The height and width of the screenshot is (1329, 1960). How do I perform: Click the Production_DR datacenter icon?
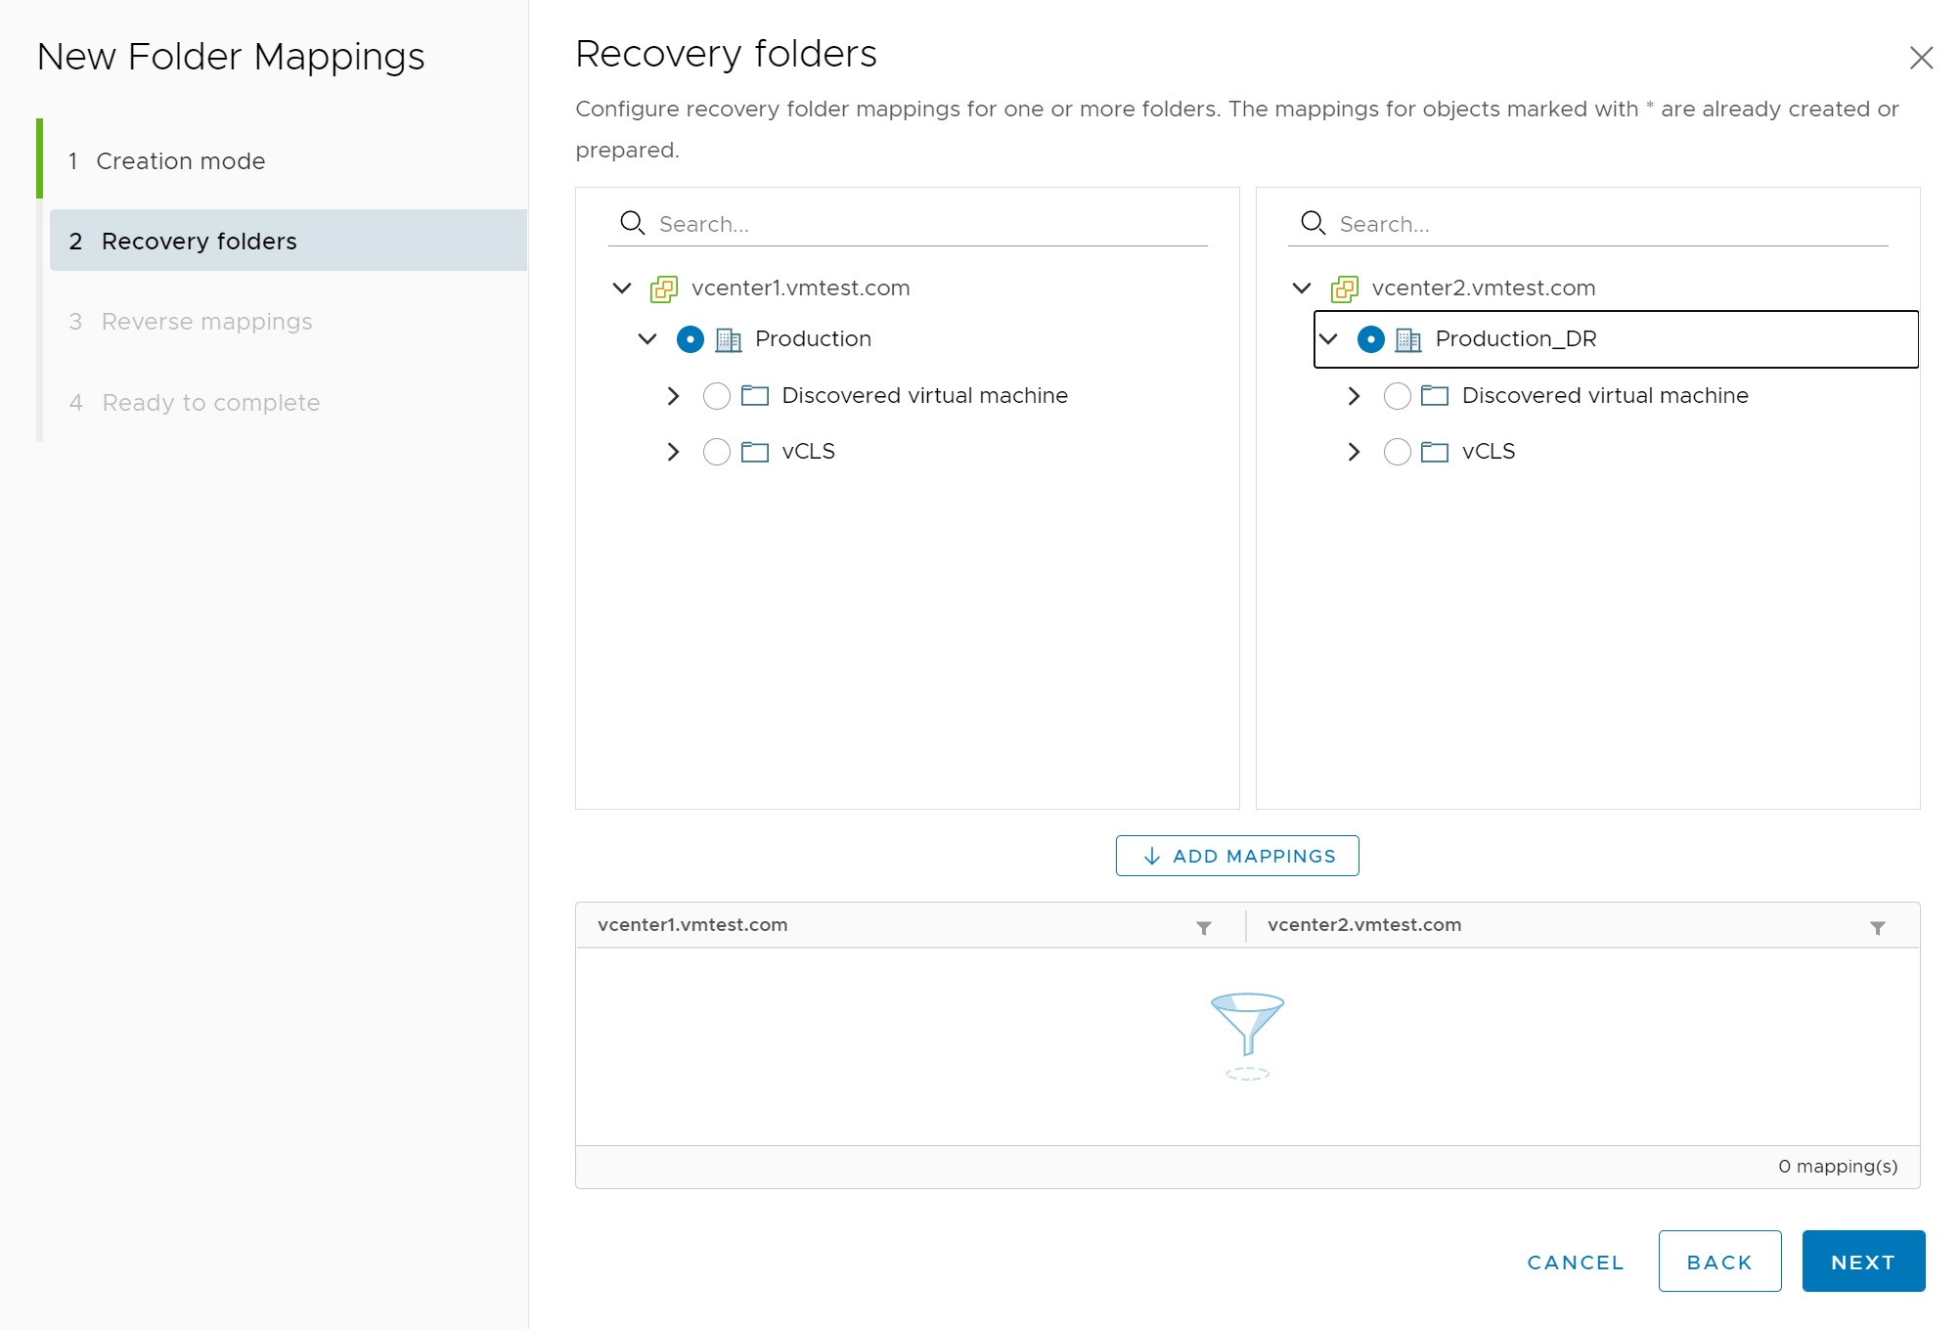pos(1408,339)
